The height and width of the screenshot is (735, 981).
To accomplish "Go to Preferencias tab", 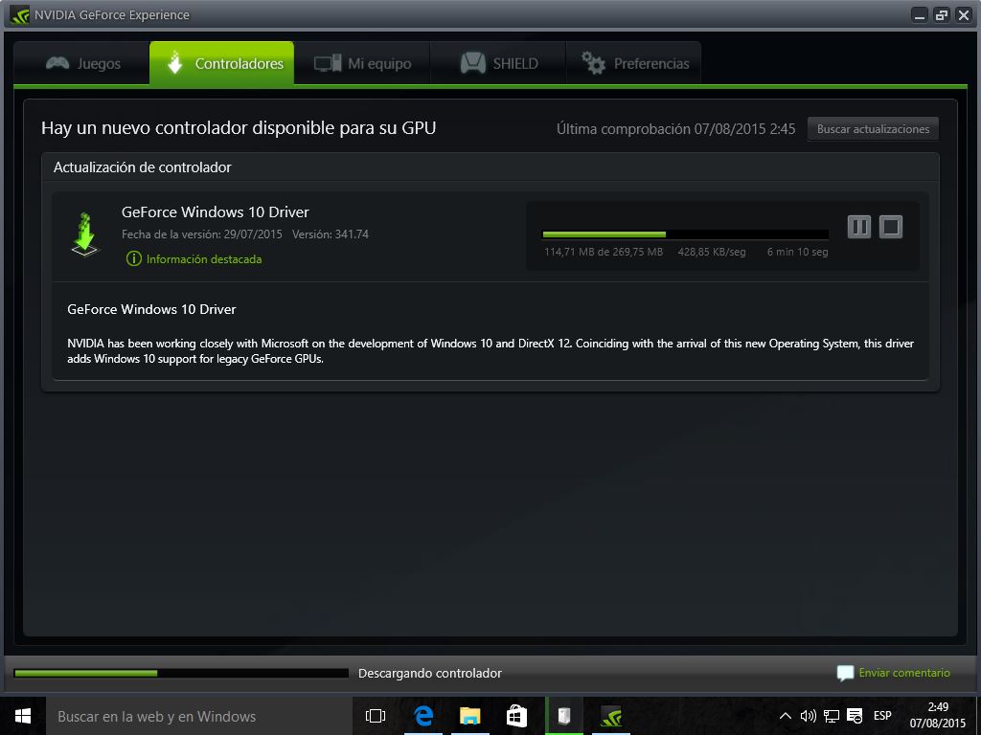I will 634,63.
